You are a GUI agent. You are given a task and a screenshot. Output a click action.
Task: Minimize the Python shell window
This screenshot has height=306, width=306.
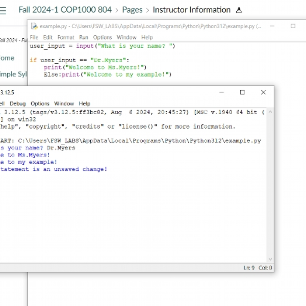click(221, 92)
